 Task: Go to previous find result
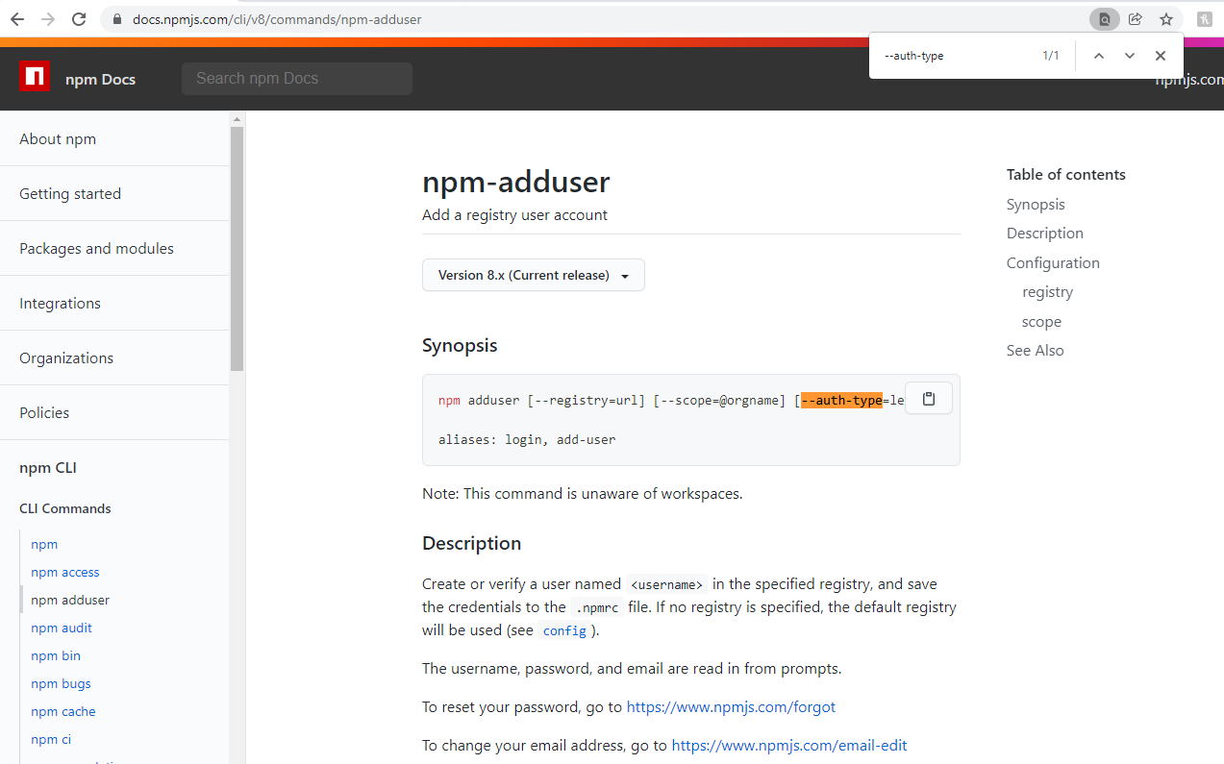(x=1099, y=56)
